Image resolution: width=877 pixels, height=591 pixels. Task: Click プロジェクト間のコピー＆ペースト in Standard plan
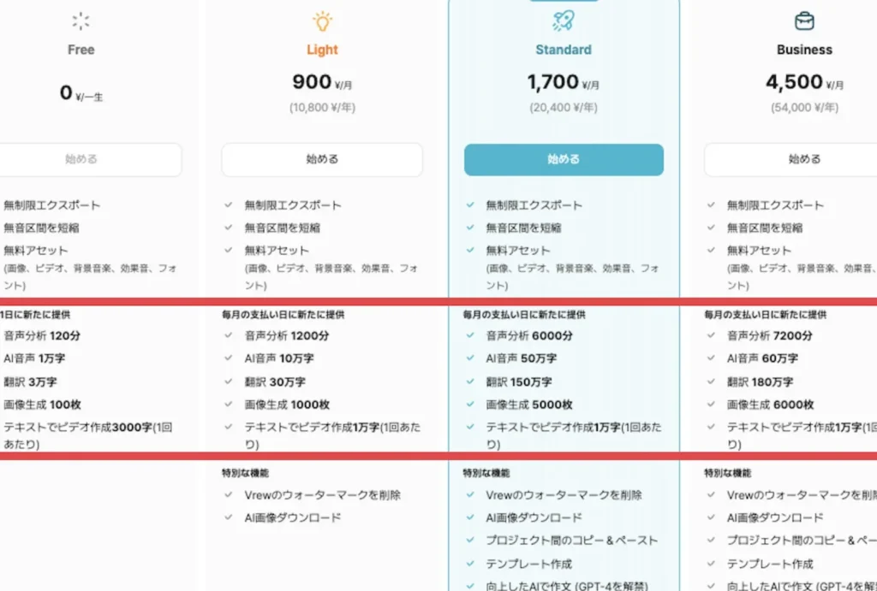(x=571, y=541)
